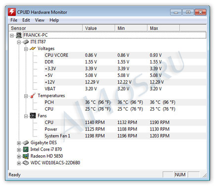Click the 1108 RPM min Power fan value
215x187 pixels.
[127, 129]
